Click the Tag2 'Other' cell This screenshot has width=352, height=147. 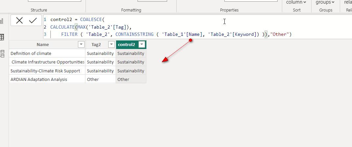(101, 79)
